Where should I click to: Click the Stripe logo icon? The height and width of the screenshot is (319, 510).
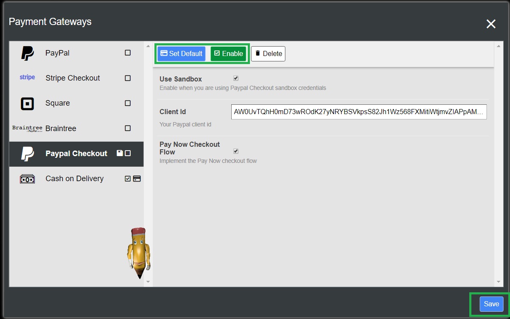[27, 78]
